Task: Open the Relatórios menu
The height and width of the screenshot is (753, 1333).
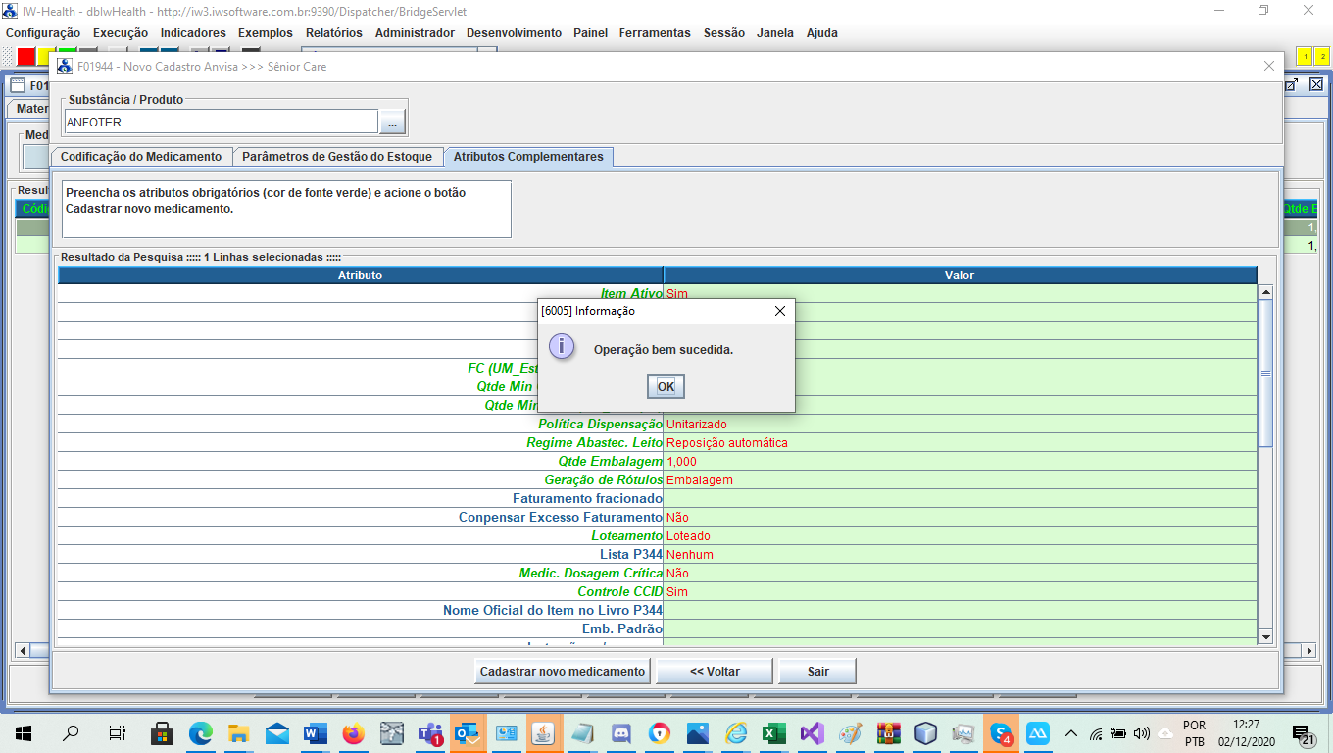Action: point(333,33)
